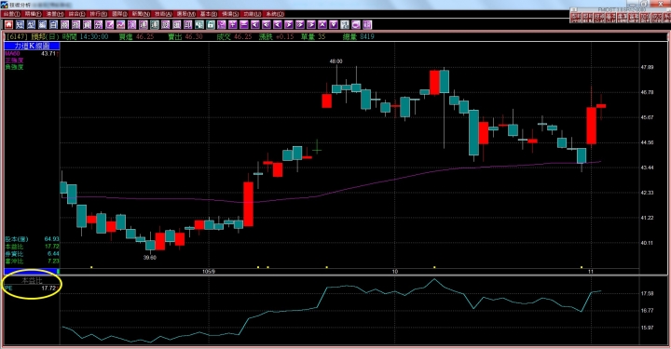This screenshot has width=671, height=349.
Task: Click the 自 toolbar icon
Action: pos(53,24)
